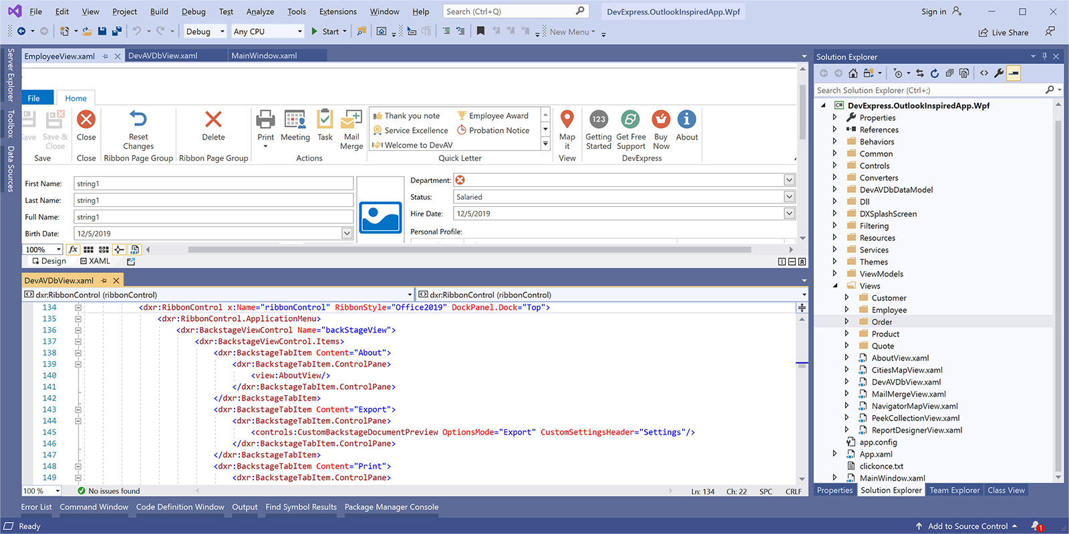Click Save All in Visual Studio toolbar
The image size is (1069, 534).
tap(117, 31)
